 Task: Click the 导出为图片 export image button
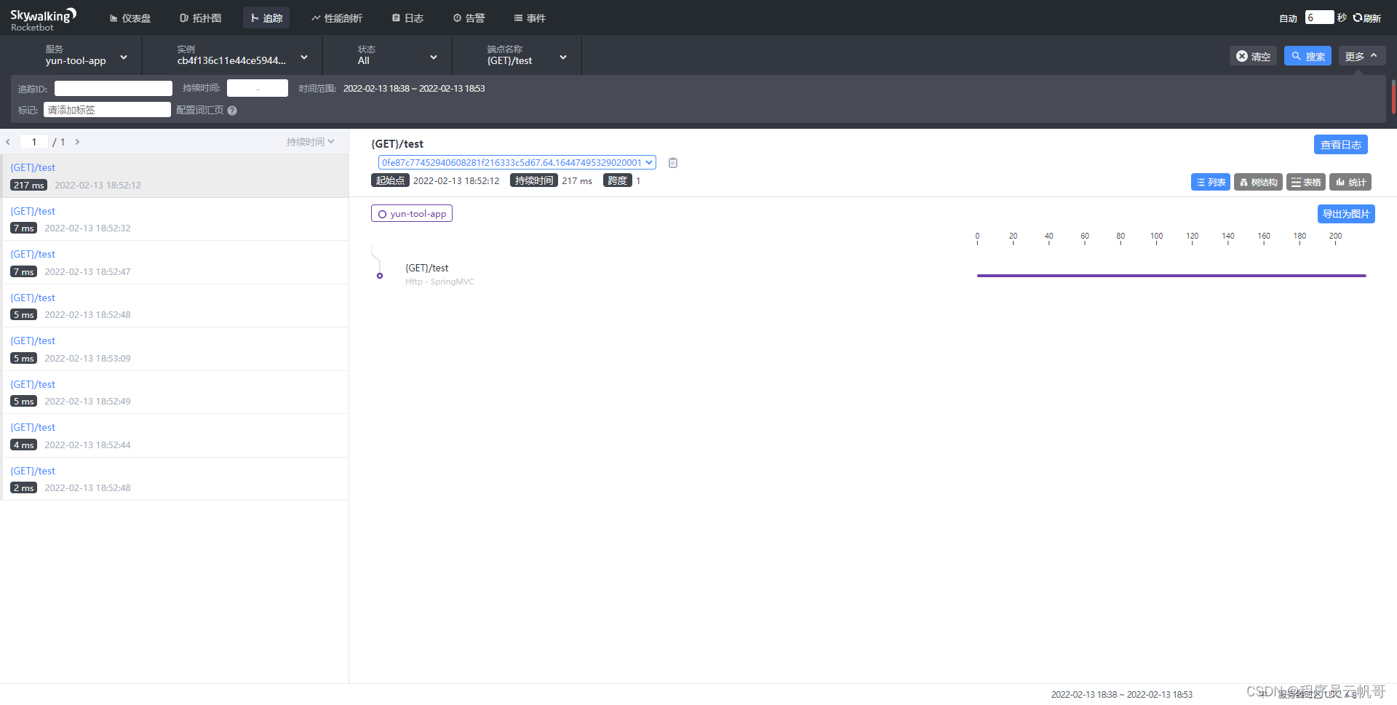click(1346, 214)
